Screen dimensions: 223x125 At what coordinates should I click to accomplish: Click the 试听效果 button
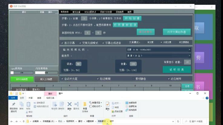pyautogui.click(x=177, y=69)
